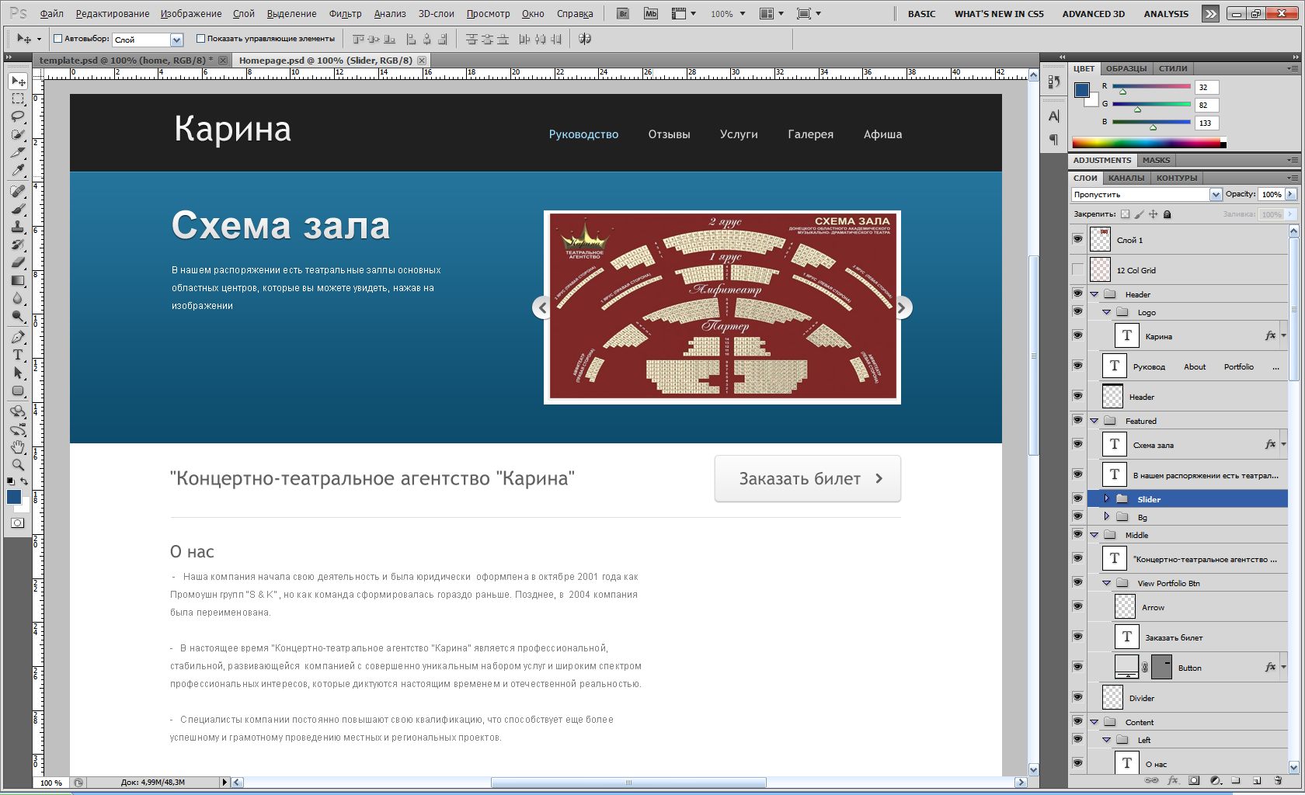The image size is (1305, 795).
Task: Collapse the View Portfolio Btn group
Action: [x=1107, y=583]
